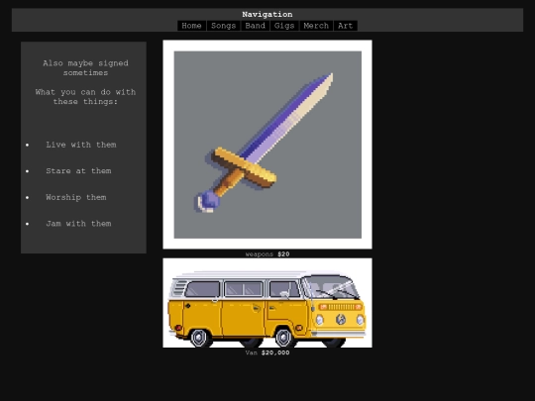Click the 'Van $20,000' caption
The image size is (535, 401).
point(267,352)
